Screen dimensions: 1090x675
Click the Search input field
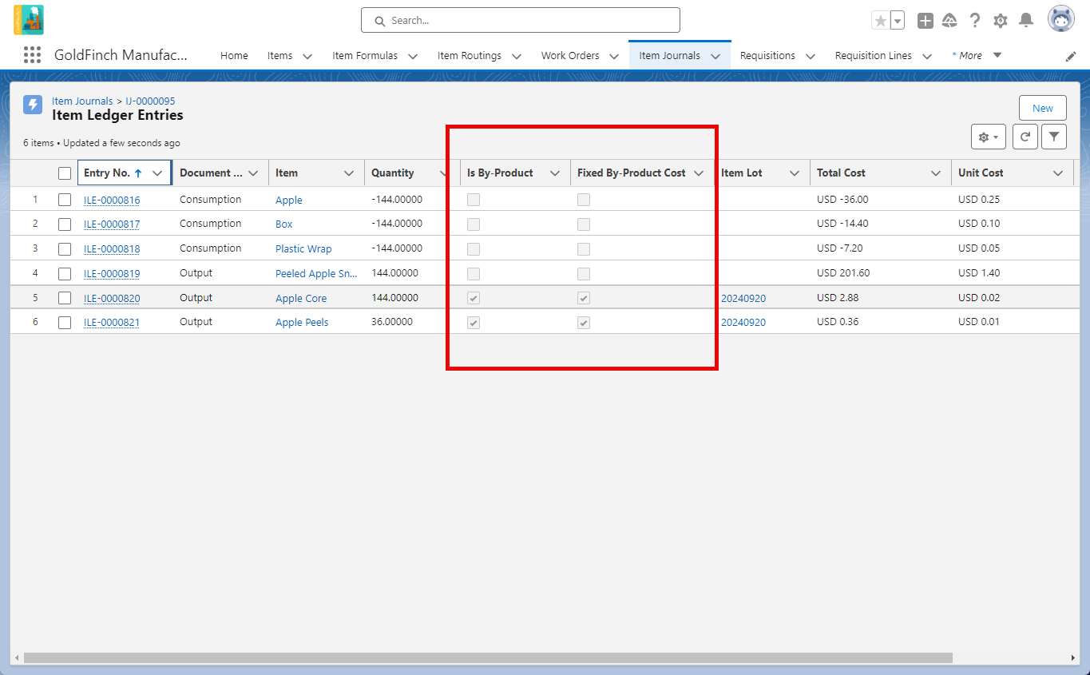521,20
